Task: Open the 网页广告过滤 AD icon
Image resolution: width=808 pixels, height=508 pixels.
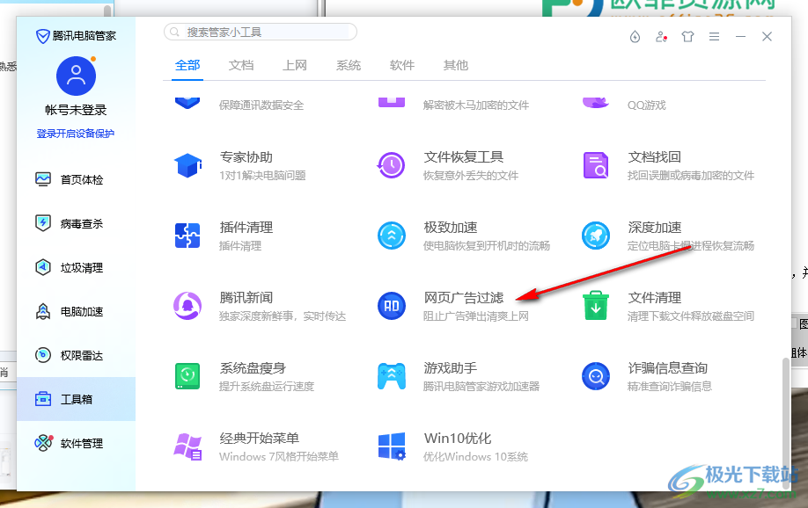Action: (392, 306)
